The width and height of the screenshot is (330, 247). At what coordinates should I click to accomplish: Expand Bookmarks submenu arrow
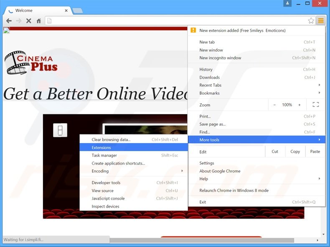[319, 93]
